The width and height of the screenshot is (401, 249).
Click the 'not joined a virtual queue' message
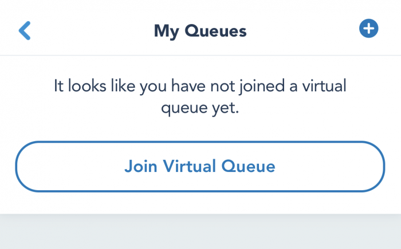click(x=200, y=97)
